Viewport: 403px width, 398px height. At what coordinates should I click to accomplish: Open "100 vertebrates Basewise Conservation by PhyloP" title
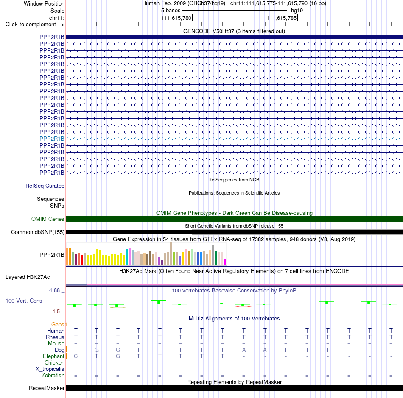234,290
